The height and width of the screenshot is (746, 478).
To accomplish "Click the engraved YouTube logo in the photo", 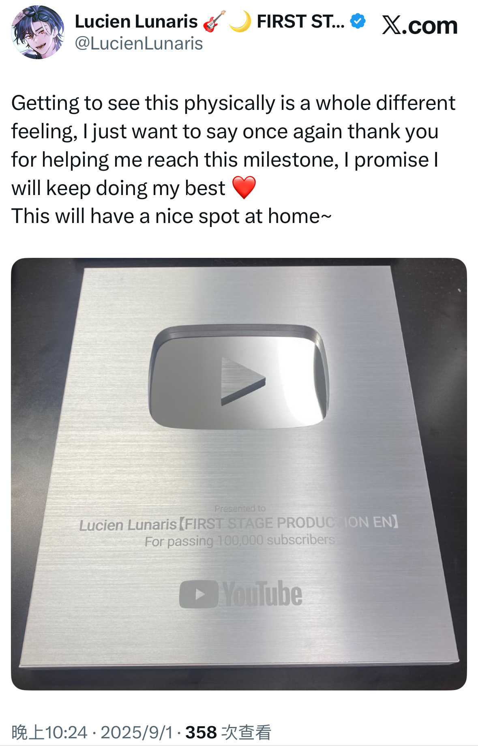I will point(240,594).
